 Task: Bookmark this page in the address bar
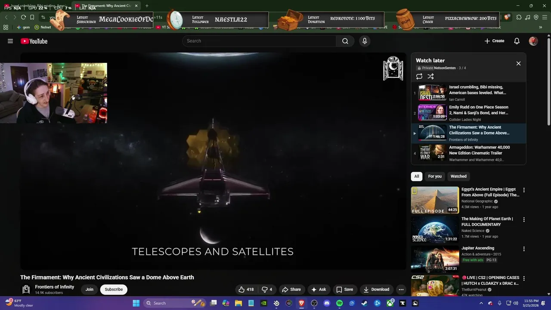click(x=32, y=17)
